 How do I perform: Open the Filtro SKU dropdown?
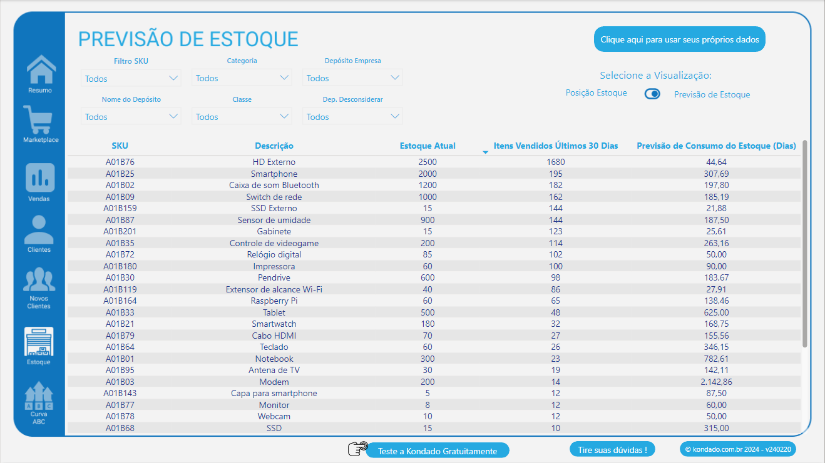coord(130,77)
